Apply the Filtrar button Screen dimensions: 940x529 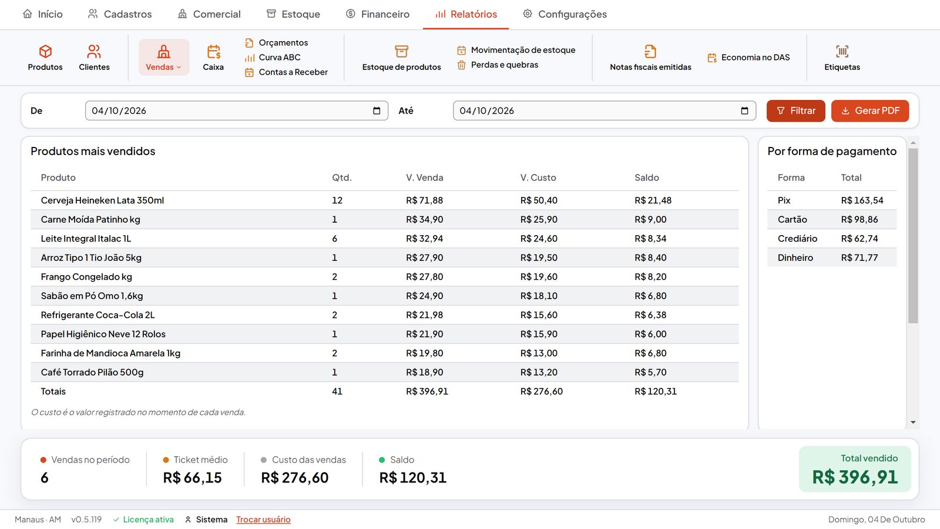(795, 111)
